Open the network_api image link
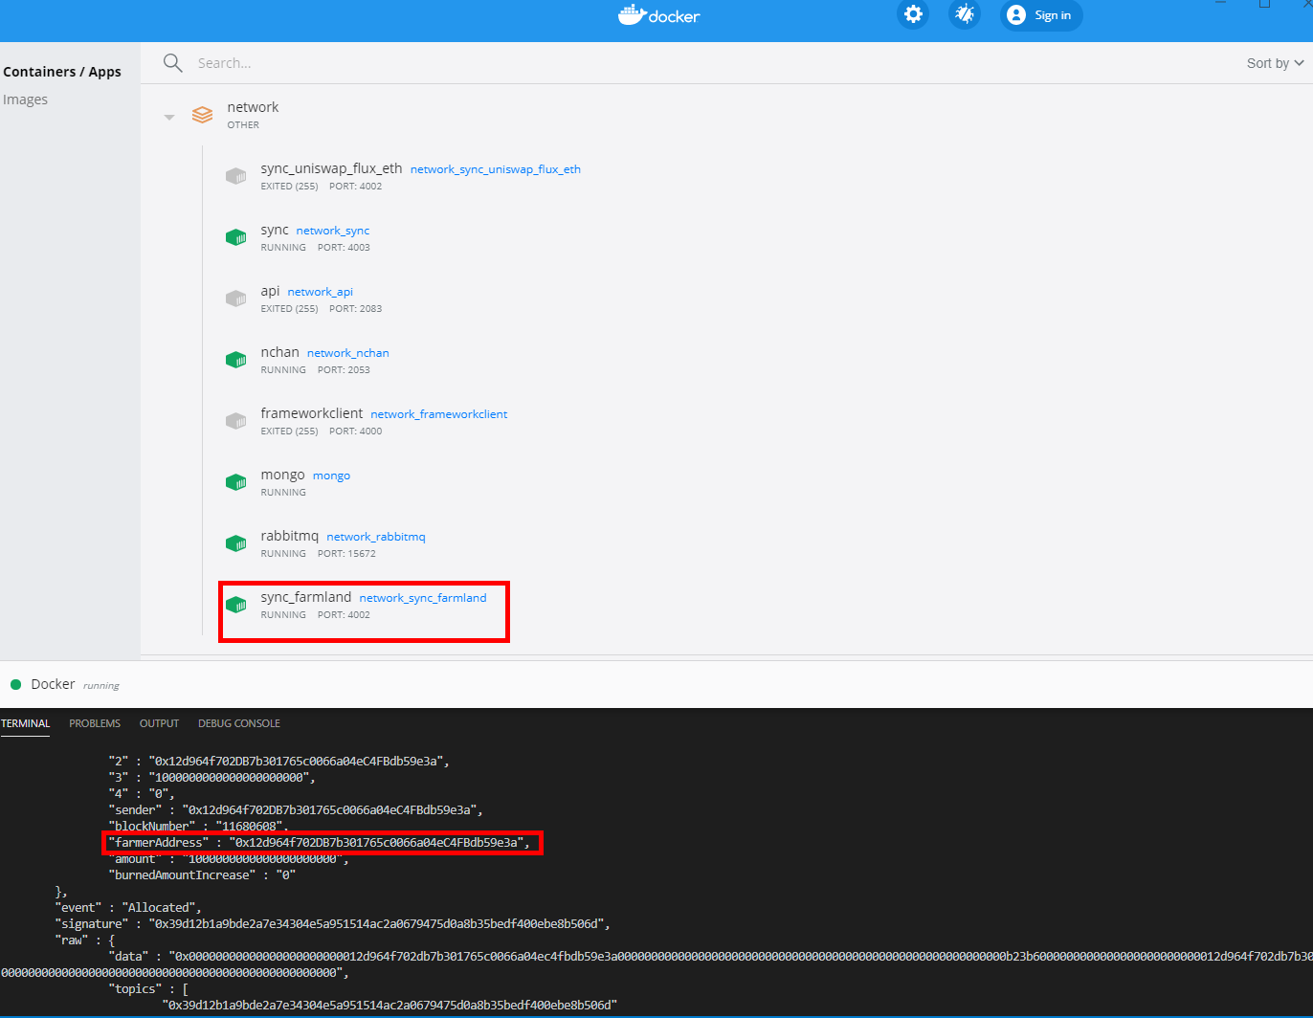Viewport: 1313px width, 1018px height. 321,292
